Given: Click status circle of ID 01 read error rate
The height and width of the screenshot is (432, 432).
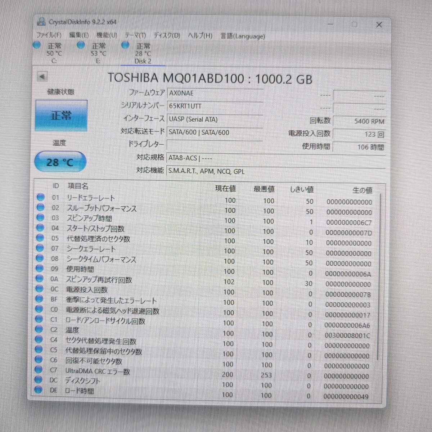Looking at the screenshot, I should (x=40, y=197).
